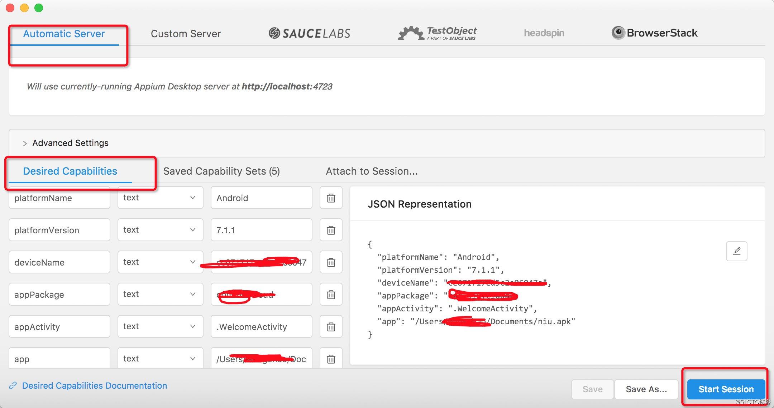The image size is (774, 408).
Task: Open type dropdown for appActivity
Action: (x=160, y=326)
